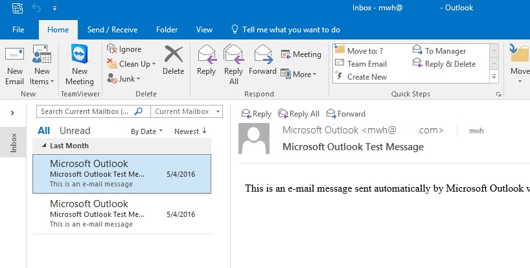Screen dimensions: 530x268
Task: Open the By Date arrange dropdown
Action: (x=146, y=131)
